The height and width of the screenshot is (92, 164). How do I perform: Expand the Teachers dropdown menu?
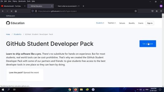pos(112,23)
